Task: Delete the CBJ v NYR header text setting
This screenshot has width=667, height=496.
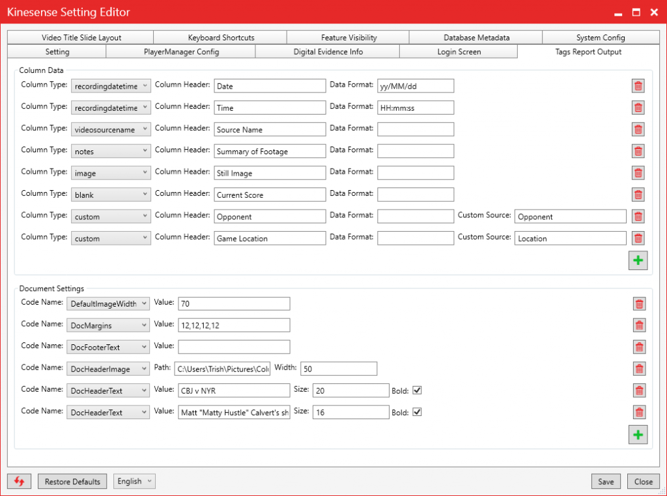Action: 640,391
